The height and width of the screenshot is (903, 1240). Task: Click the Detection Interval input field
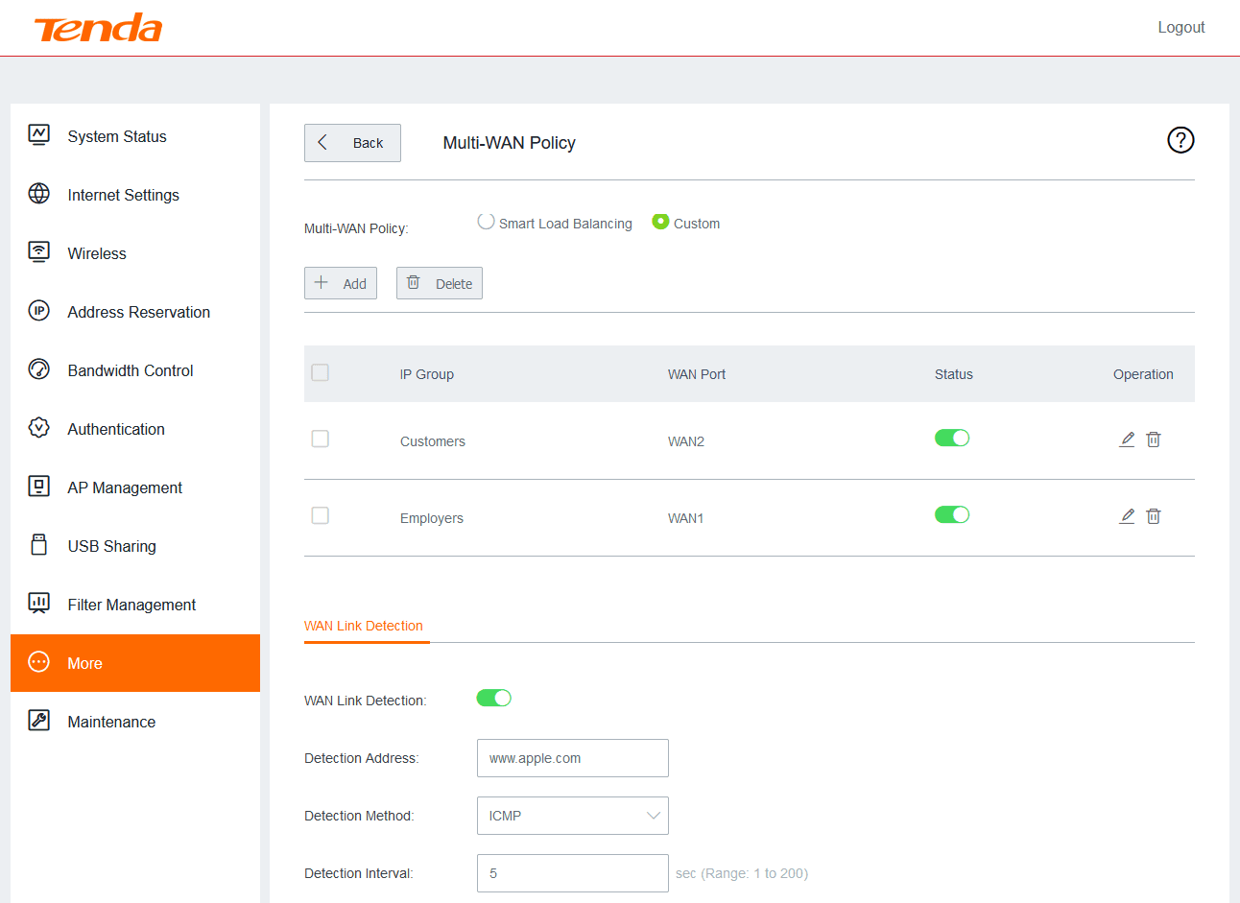pos(573,873)
